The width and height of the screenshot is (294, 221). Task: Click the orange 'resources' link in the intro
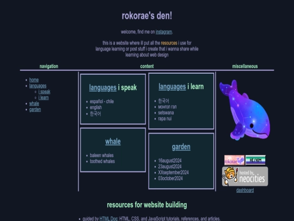(x=169, y=43)
